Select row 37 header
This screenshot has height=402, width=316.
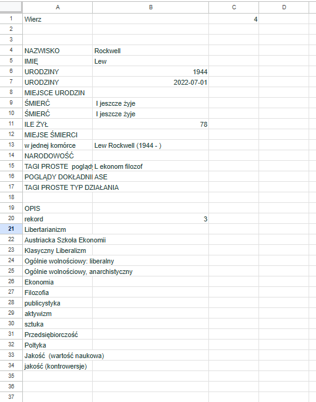pyautogui.click(x=11, y=397)
